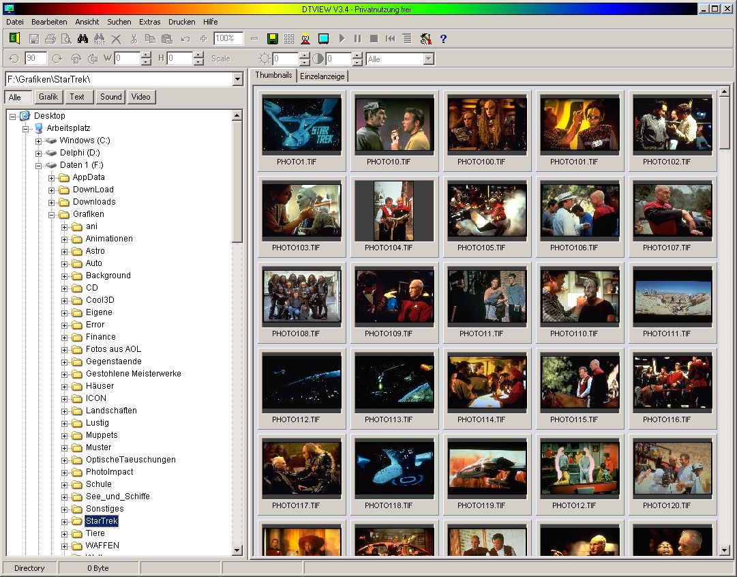This screenshot has width=737, height=577.
Task: Click the rotate right icon
Action: 57,59
